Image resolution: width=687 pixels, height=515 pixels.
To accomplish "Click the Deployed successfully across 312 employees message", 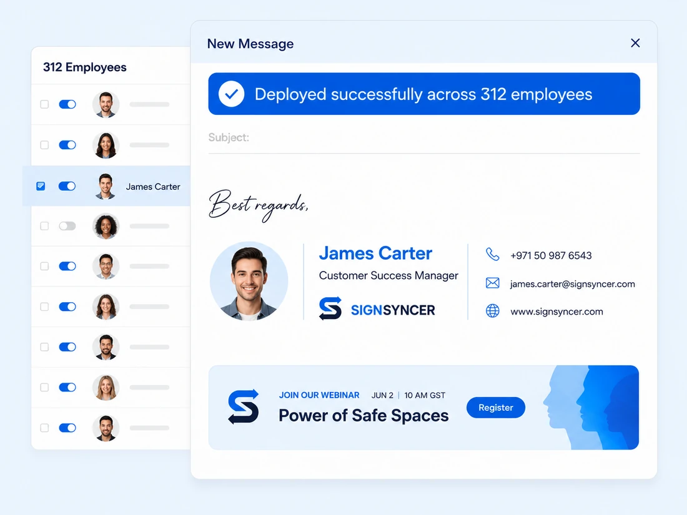I will [423, 94].
